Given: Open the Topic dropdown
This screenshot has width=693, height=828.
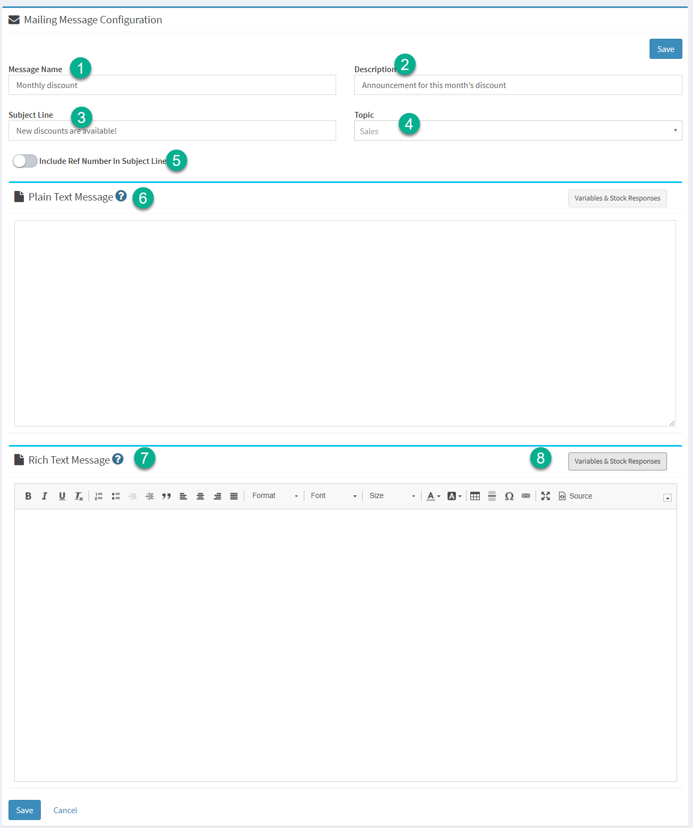Looking at the screenshot, I should [518, 130].
